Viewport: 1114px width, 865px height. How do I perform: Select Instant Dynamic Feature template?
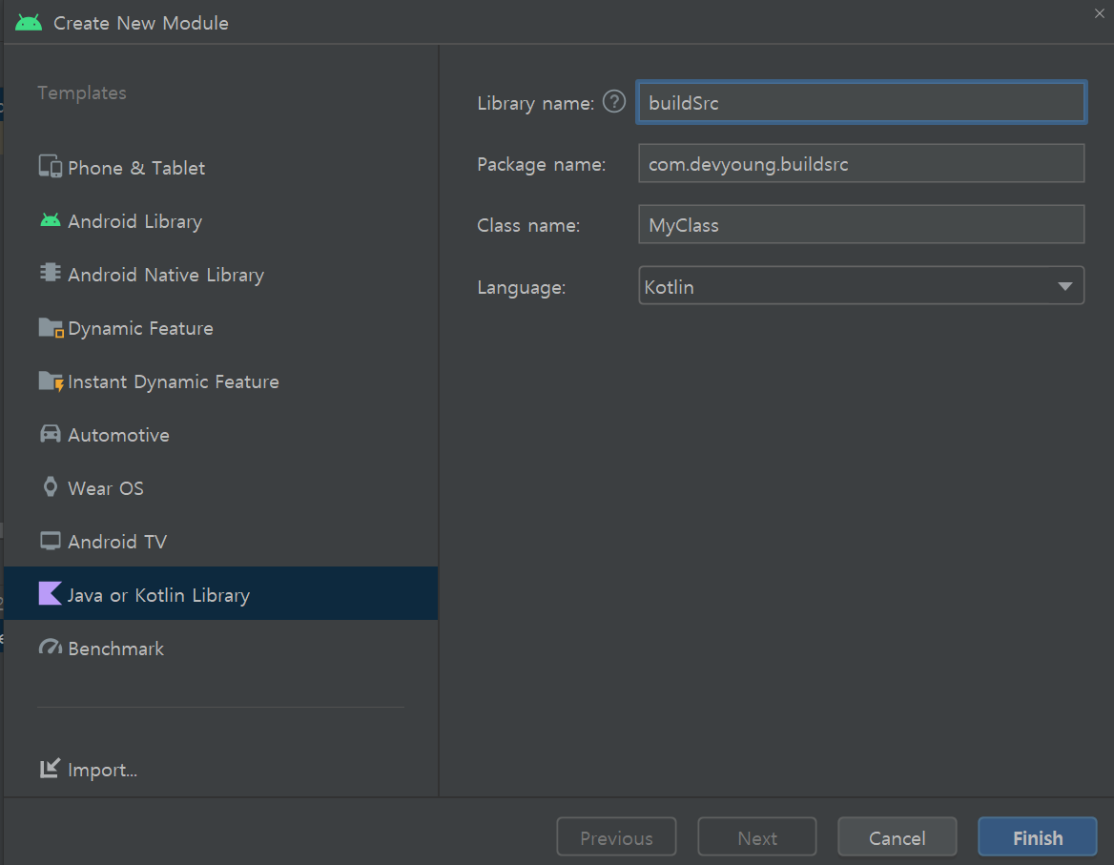pos(220,381)
